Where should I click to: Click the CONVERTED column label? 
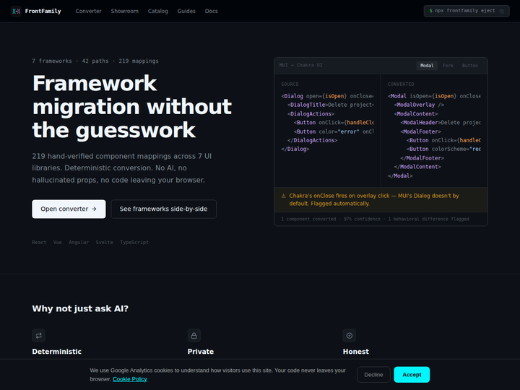coord(401,84)
